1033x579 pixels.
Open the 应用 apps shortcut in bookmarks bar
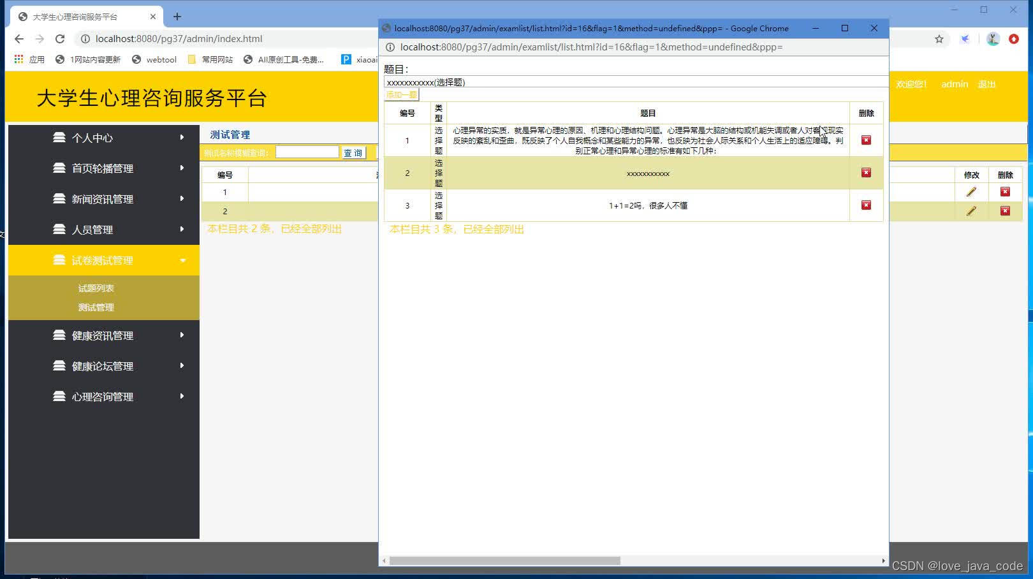[x=29, y=59]
